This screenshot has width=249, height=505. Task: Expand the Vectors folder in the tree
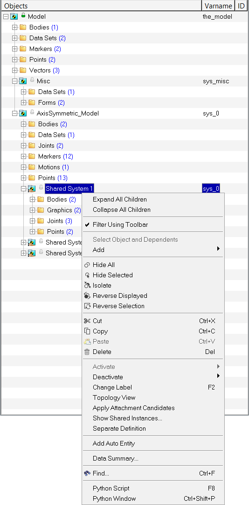pos(14,70)
